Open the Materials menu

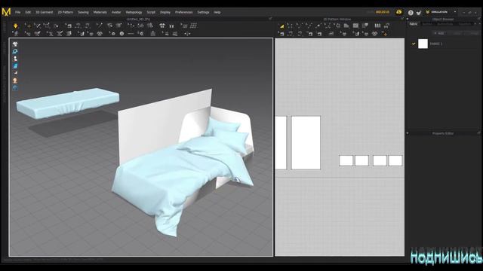pos(100,12)
